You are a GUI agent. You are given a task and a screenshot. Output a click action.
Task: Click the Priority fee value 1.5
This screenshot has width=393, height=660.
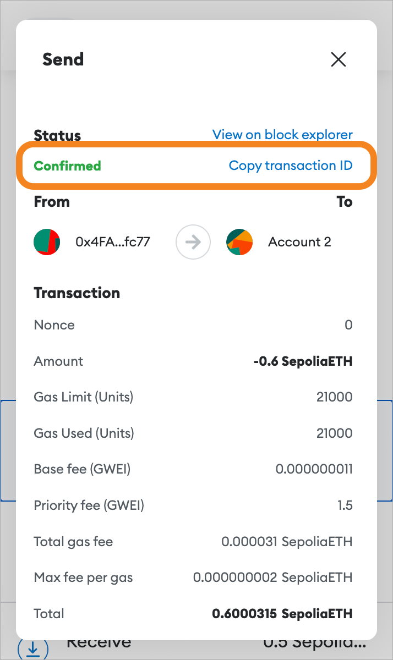point(345,505)
